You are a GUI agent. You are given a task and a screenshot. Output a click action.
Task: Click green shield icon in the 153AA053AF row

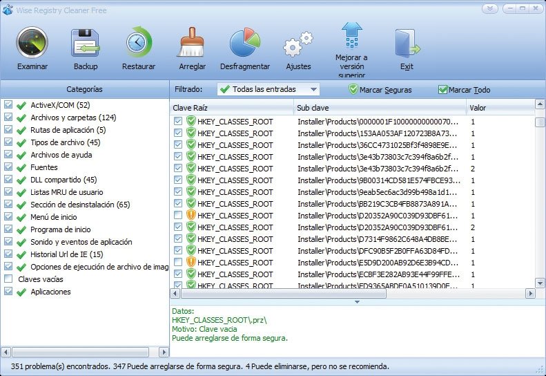(191, 133)
